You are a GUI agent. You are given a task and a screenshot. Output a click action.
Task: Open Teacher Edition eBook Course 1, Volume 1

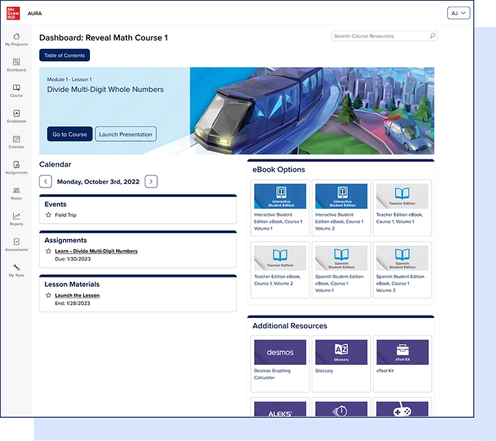coord(402,208)
